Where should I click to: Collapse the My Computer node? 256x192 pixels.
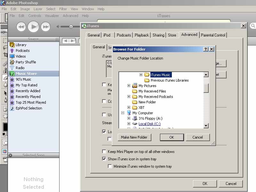pos(123,113)
